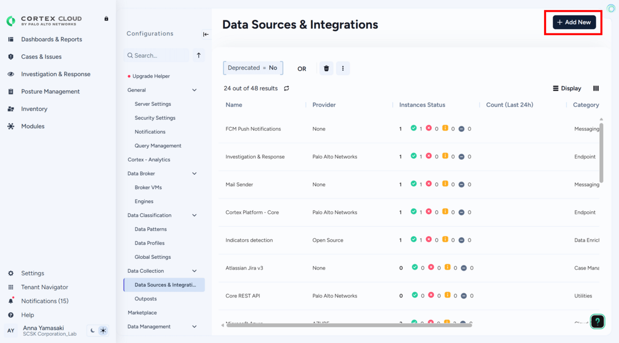Image resolution: width=619 pixels, height=343 pixels.
Task: Click the horizontal table scrollbar
Action: [349, 325]
